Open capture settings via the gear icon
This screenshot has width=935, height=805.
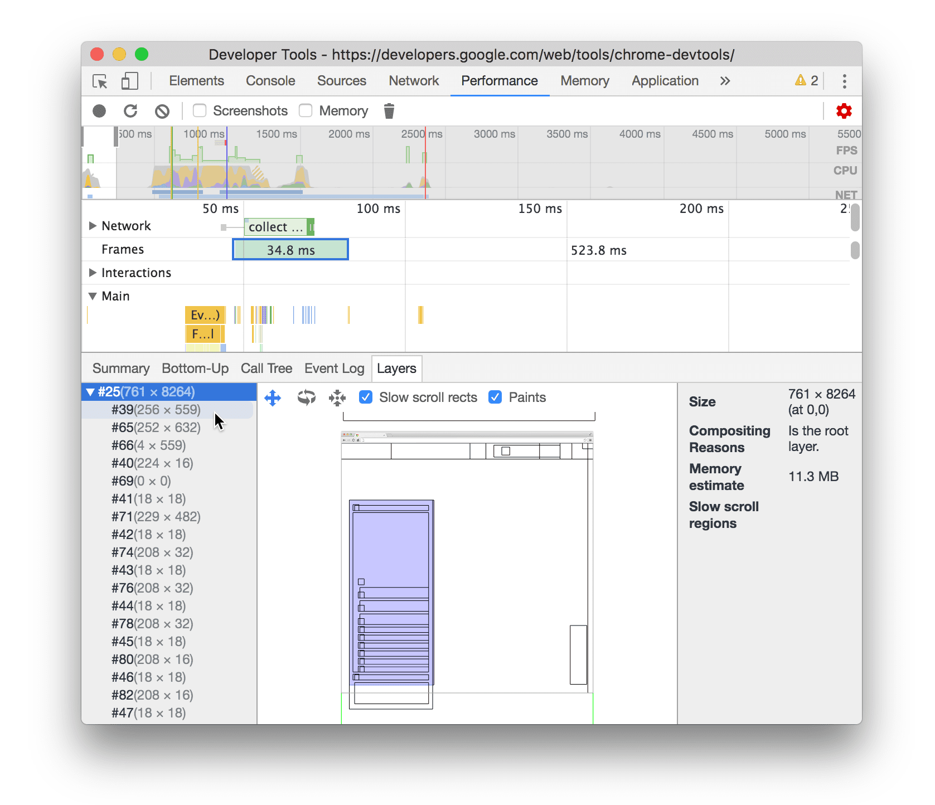(844, 110)
